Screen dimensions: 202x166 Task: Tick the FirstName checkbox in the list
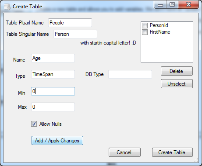[x=145, y=32]
